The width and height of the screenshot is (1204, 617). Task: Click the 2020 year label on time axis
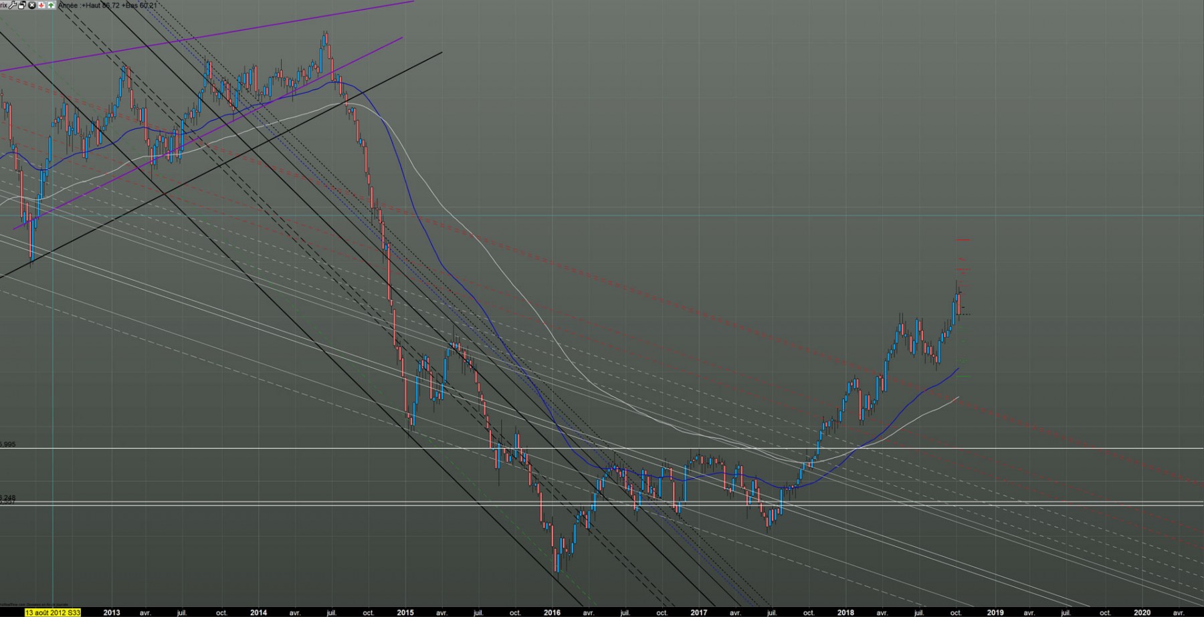[x=1142, y=612]
